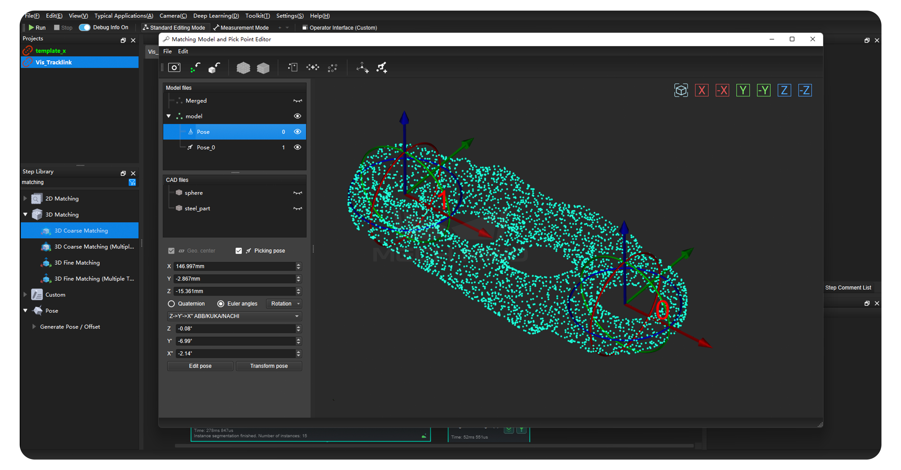
Task: Hide the Pose_0 pick point
Action: click(297, 147)
